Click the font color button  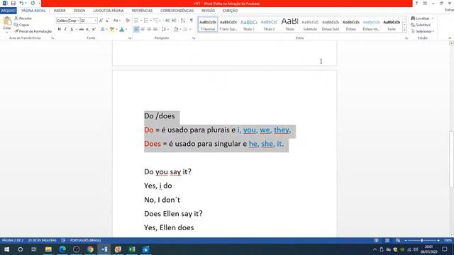[122, 29]
